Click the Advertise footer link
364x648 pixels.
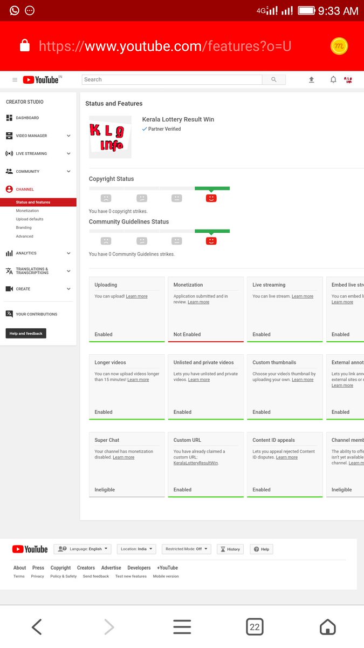coord(111,568)
